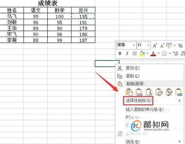
Task: Select the Paste Formatting brush icon
Action: [x=169, y=92]
